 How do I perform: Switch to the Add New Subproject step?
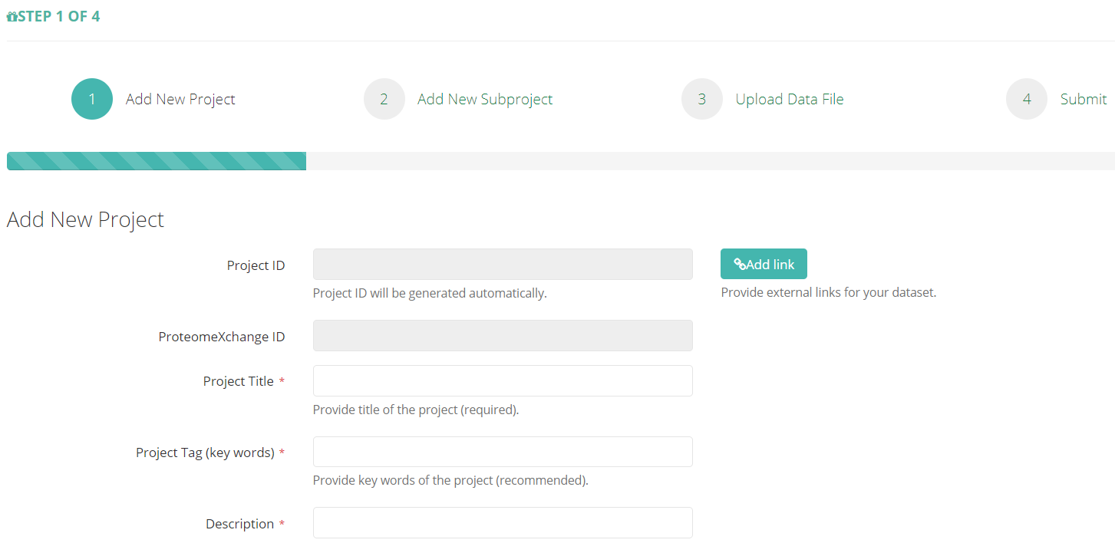485,100
